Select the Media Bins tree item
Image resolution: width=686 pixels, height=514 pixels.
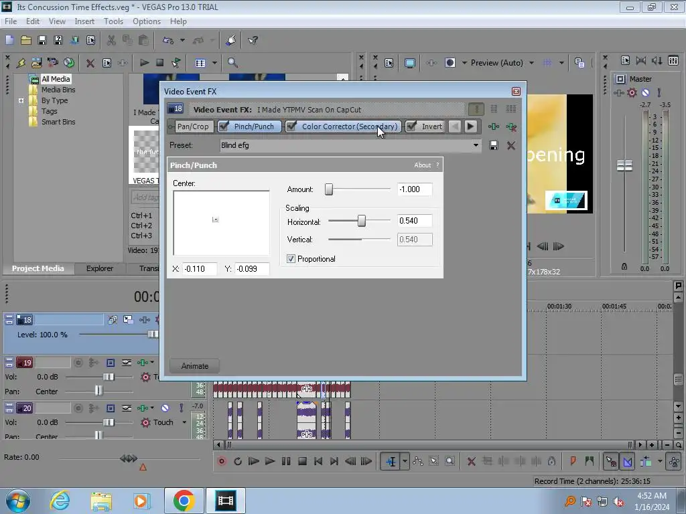[58, 90]
